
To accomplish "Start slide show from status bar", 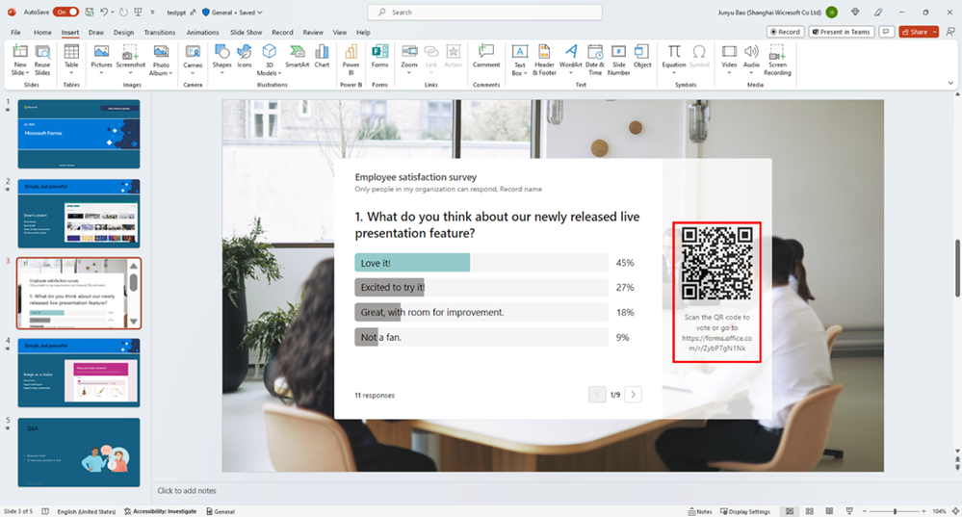I will coord(849,511).
